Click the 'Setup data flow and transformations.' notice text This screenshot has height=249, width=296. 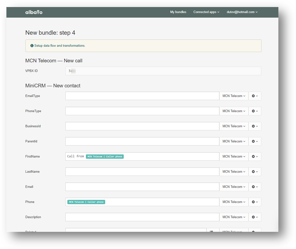pos(60,46)
